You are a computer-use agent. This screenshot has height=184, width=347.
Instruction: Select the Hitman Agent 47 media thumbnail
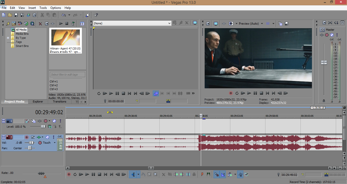pos(66,41)
